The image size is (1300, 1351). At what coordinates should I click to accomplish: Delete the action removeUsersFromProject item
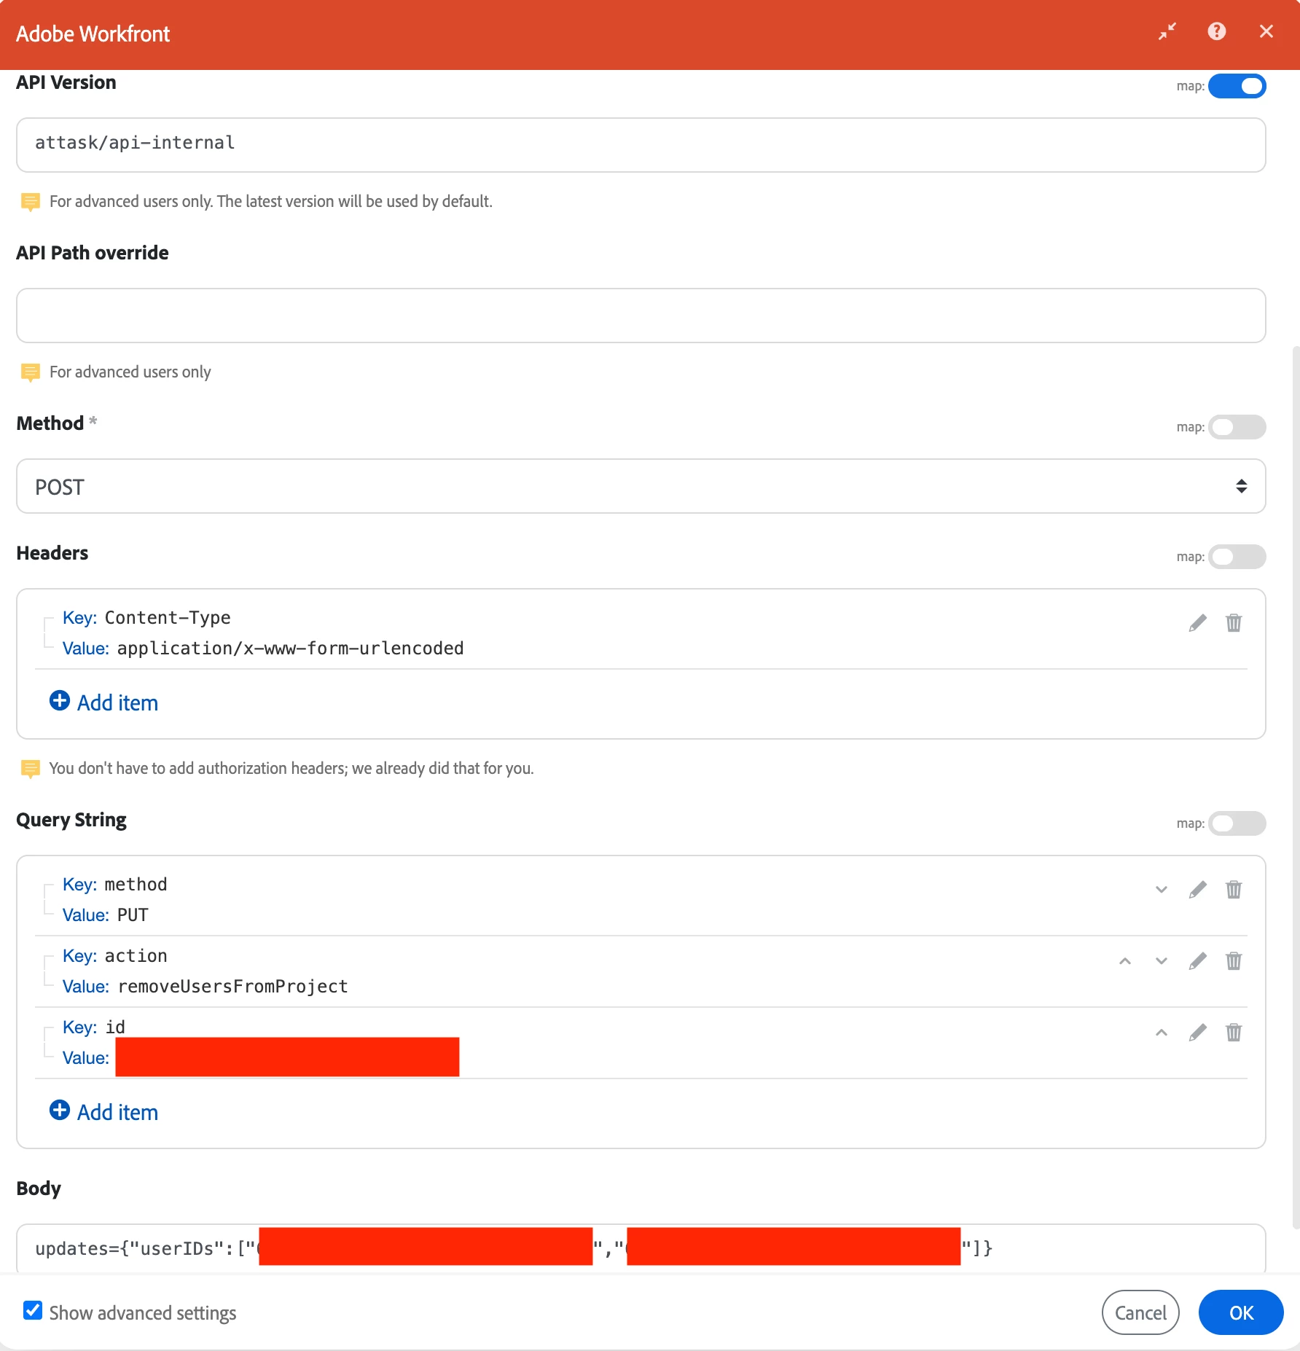point(1234,961)
